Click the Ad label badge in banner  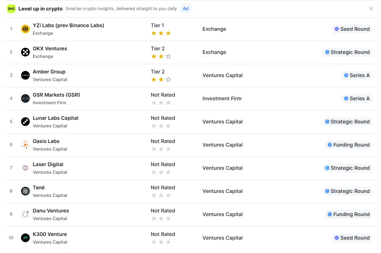click(x=185, y=9)
